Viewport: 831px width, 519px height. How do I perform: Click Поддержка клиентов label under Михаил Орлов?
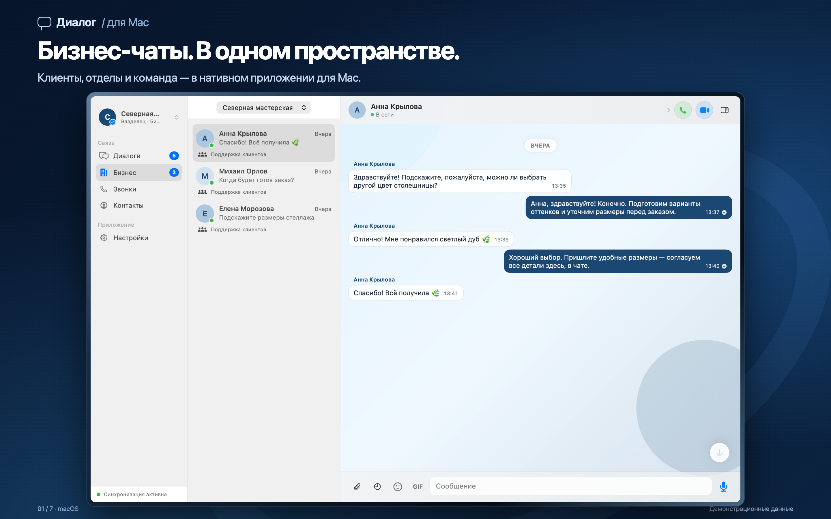[238, 192]
